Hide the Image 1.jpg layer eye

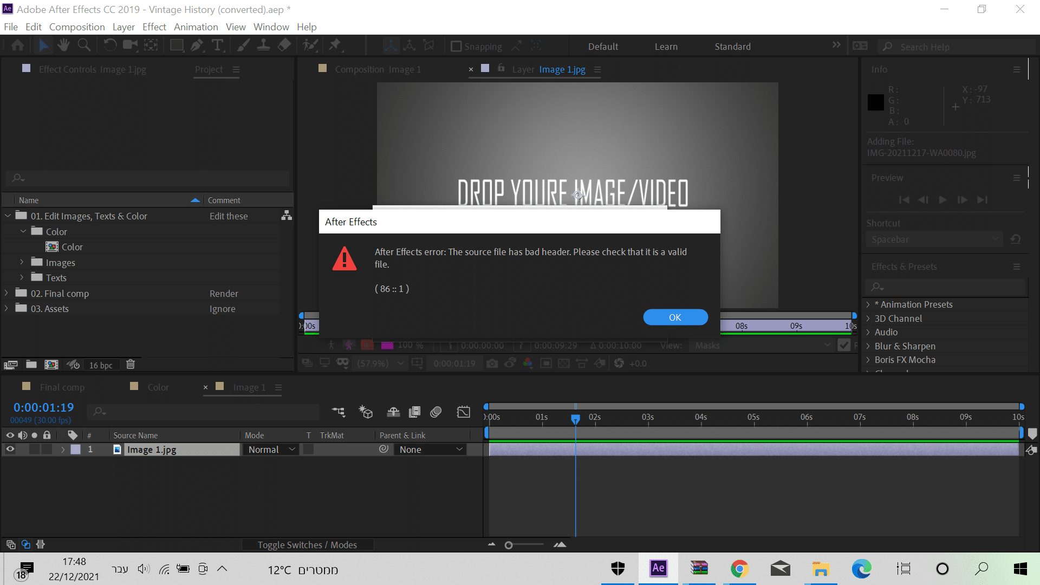point(10,450)
